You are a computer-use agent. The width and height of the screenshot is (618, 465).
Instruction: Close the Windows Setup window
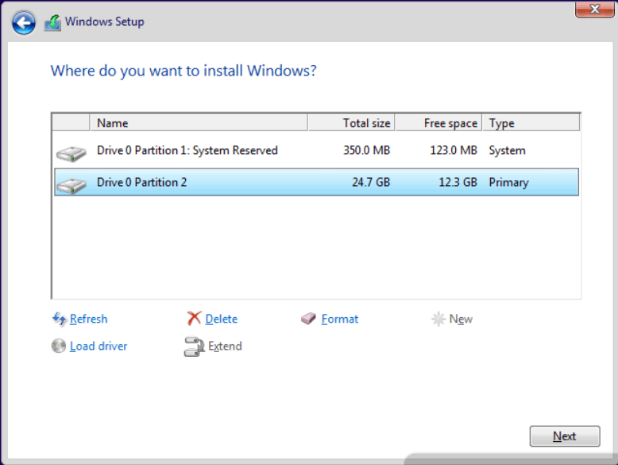click(x=595, y=9)
